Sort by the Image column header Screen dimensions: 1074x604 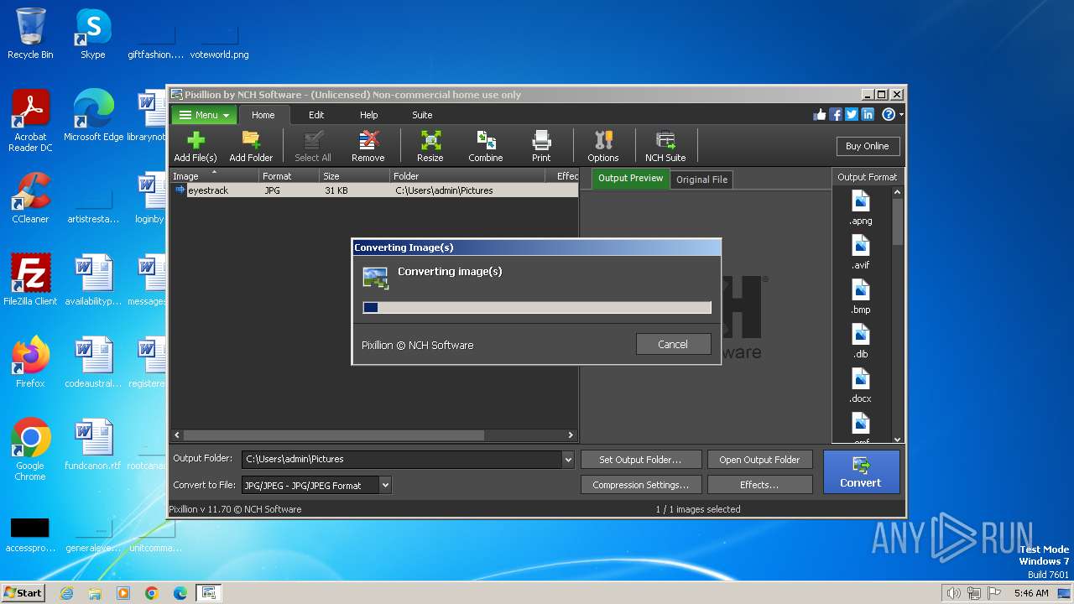[x=215, y=176]
